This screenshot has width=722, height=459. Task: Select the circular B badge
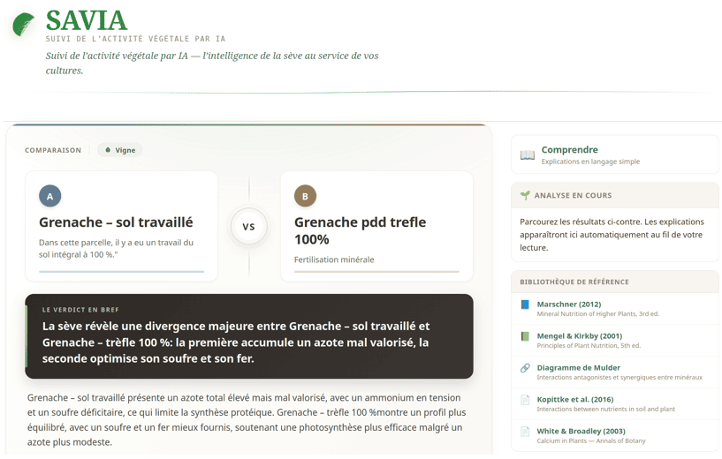click(x=305, y=196)
